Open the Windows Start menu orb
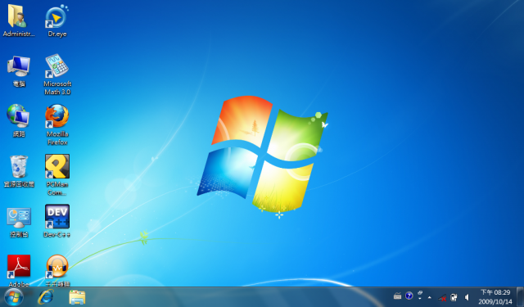This screenshot has height=307, width=524. click(x=14, y=297)
